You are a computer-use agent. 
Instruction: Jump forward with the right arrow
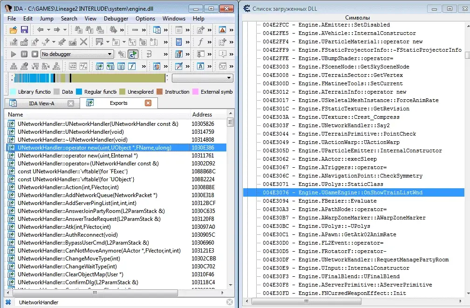tap(57, 30)
